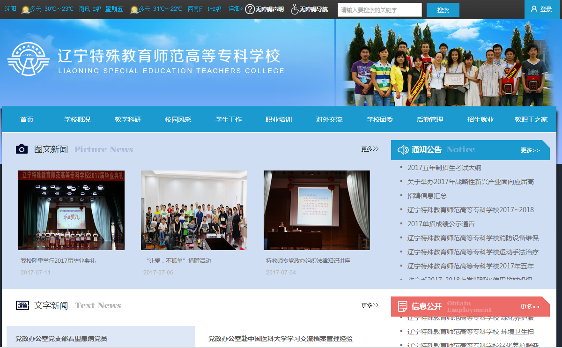This screenshot has height=348, width=562.
Task: Click the keyword search input field
Action: pyautogui.click(x=379, y=10)
